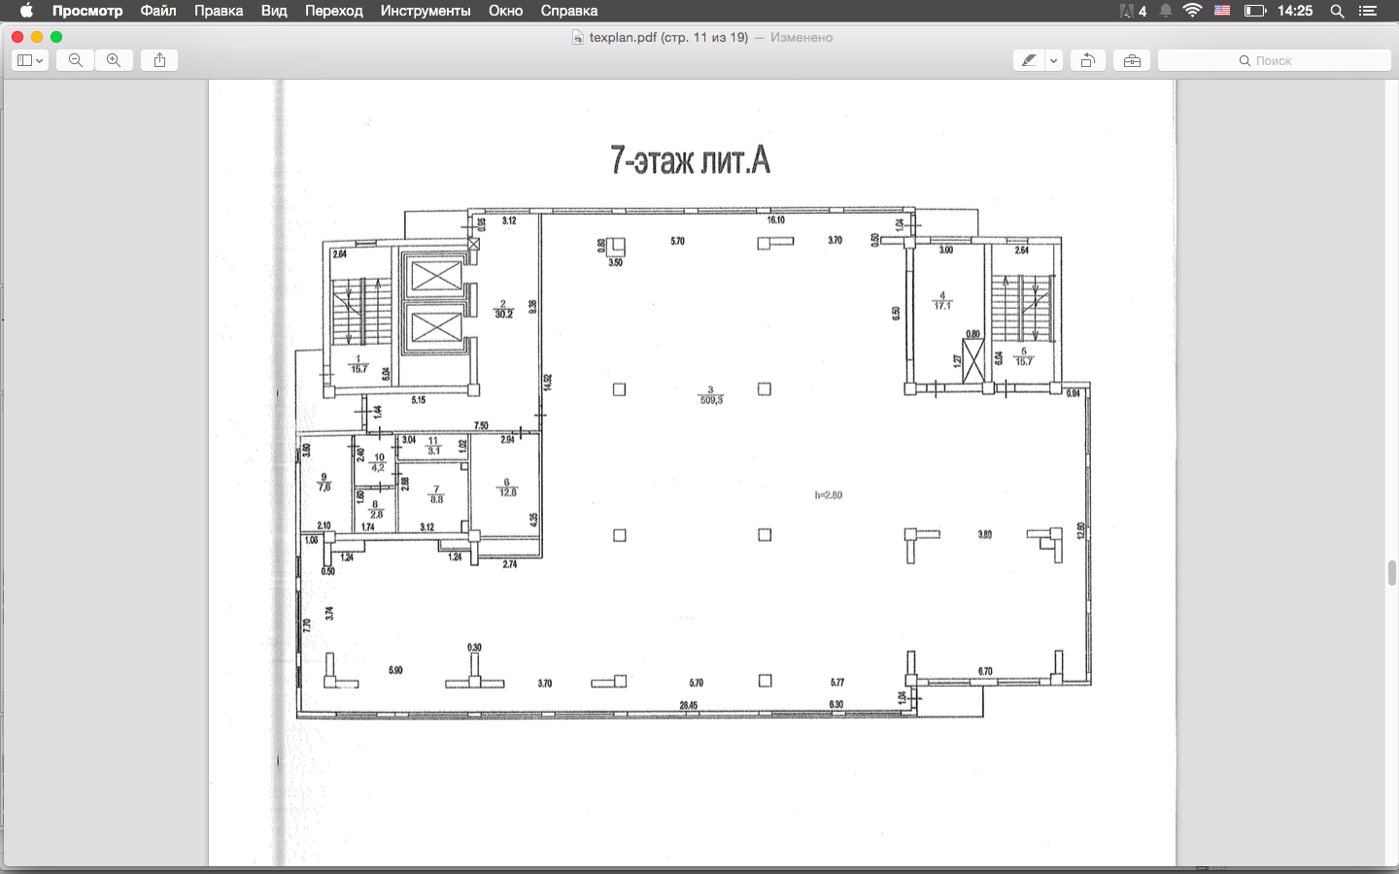Viewport: 1399px width, 874px height.
Task: Click the room 6 label 12.8
Action: pyautogui.click(x=507, y=492)
